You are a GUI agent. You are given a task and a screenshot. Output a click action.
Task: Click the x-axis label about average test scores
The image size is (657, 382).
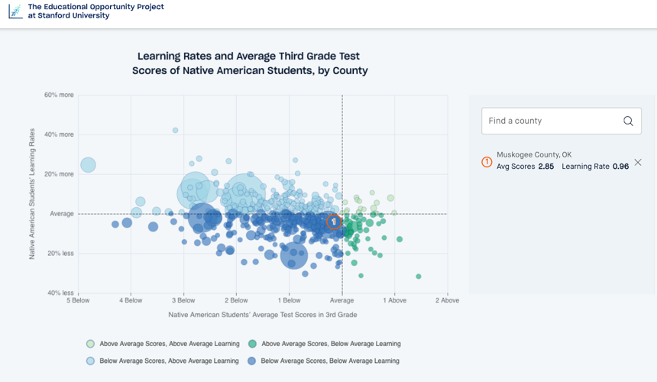point(263,315)
